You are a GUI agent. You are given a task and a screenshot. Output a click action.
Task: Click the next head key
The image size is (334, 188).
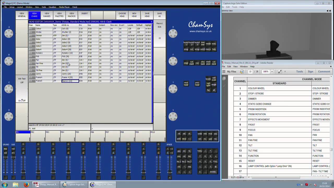[x=186, y=84]
